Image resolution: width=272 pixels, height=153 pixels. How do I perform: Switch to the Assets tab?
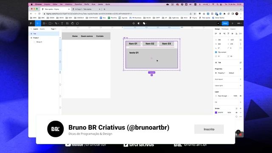(x=42, y=29)
